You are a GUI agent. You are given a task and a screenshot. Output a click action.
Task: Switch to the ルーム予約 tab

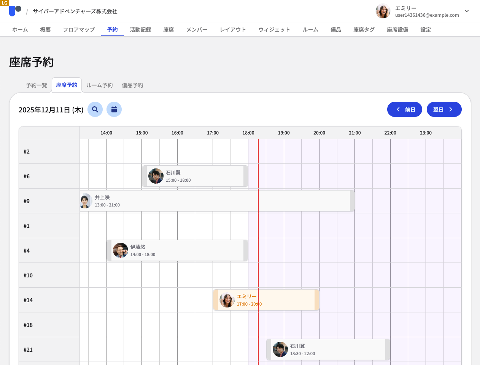99,85
